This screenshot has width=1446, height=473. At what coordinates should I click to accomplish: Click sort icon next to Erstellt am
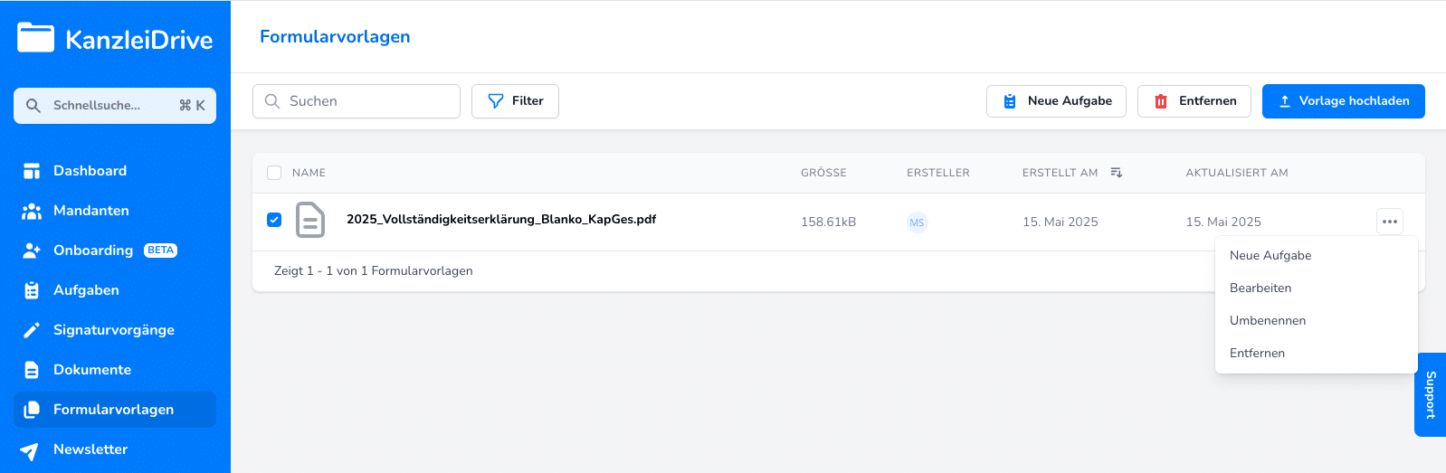click(x=1117, y=173)
